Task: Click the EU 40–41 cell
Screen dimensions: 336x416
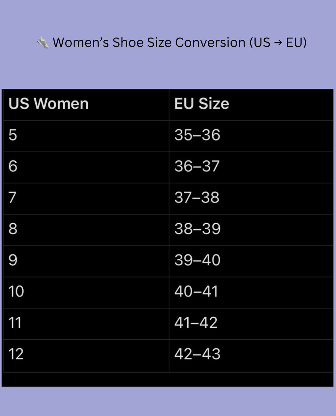Action: [x=196, y=292]
